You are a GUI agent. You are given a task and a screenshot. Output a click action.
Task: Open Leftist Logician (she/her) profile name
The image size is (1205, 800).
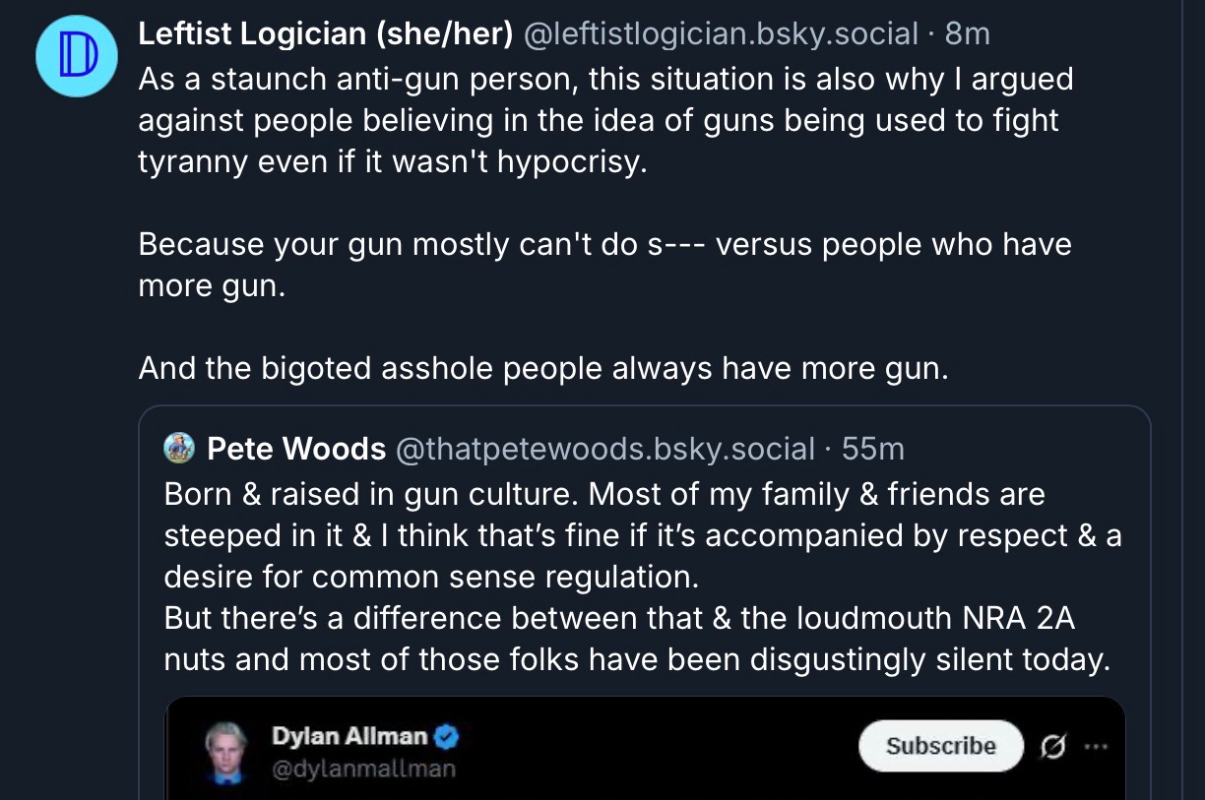[x=326, y=34]
